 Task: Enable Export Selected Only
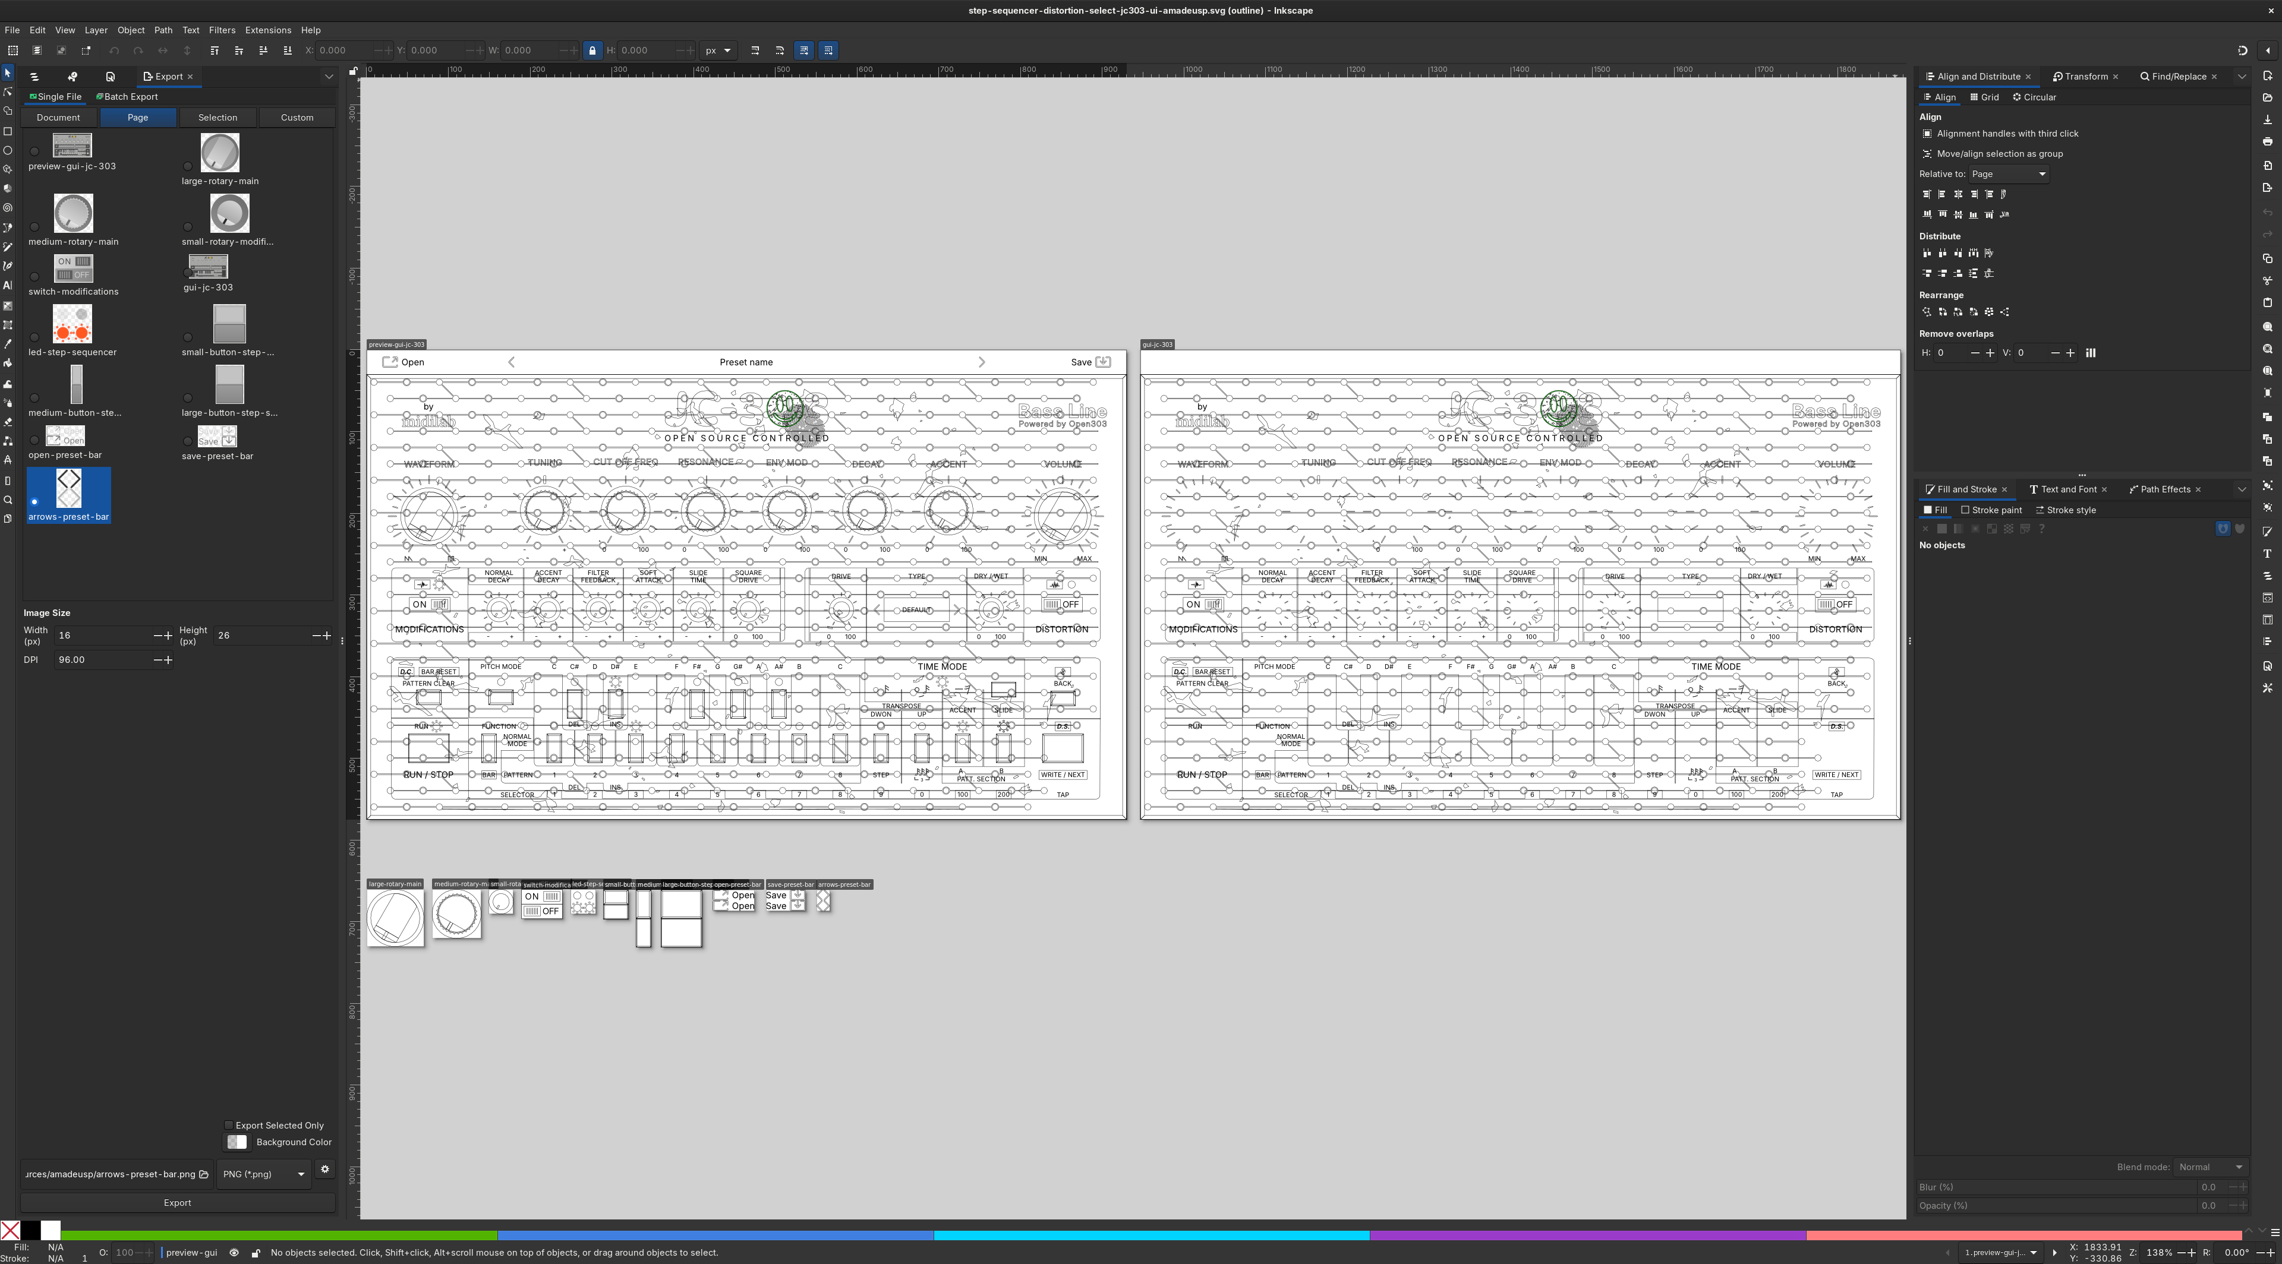tap(229, 1125)
